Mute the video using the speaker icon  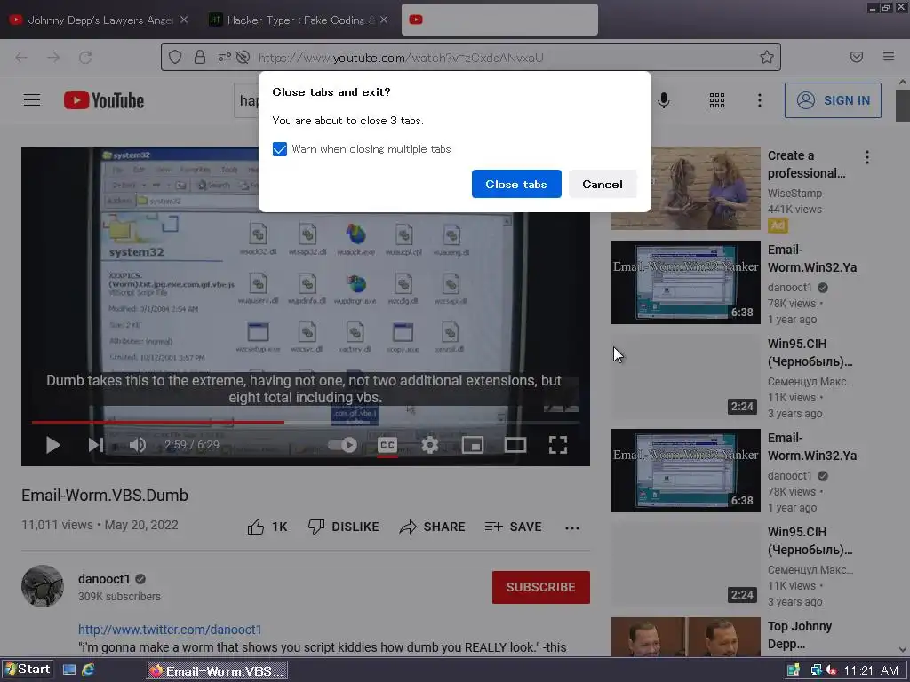137,445
